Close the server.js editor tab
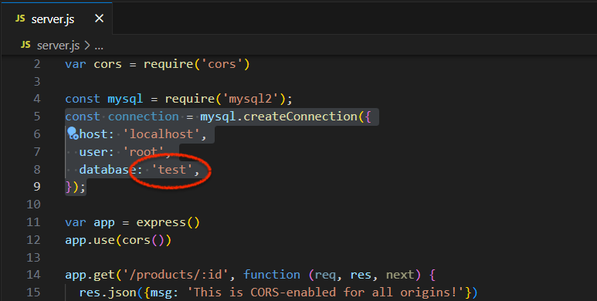 coord(99,19)
